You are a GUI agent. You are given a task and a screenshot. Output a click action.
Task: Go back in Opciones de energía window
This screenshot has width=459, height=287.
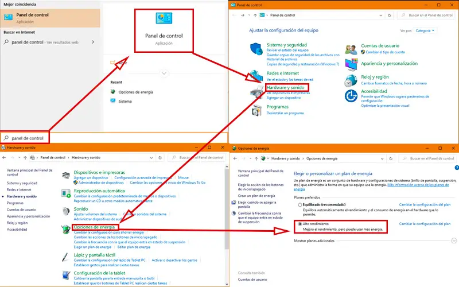coord(235,158)
